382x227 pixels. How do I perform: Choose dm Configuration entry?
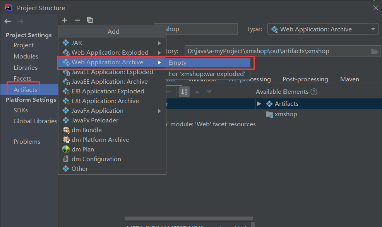[x=112, y=159]
